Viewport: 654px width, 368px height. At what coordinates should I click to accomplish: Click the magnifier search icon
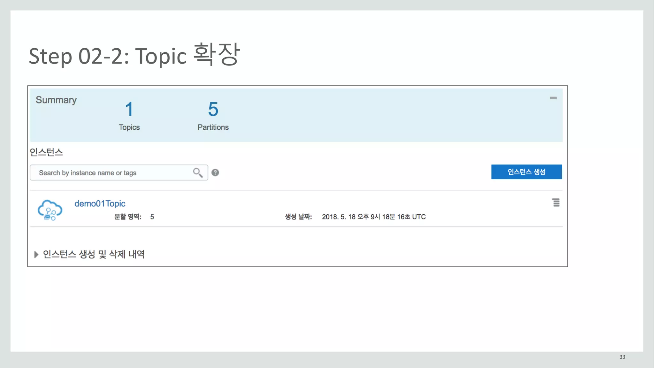point(198,172)
